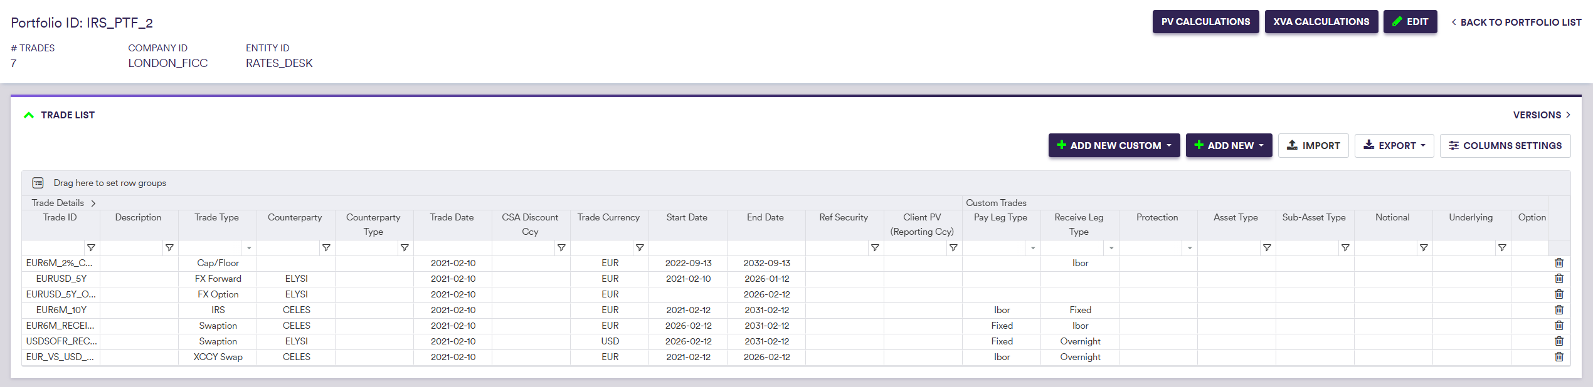Click the Ref Security filter funnel icon

875,248
